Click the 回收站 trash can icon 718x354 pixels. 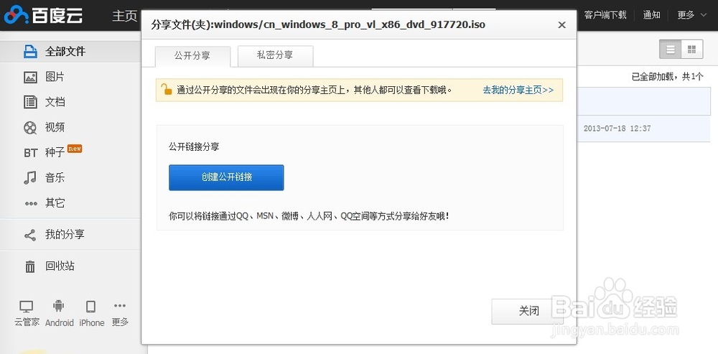[30, 266]
